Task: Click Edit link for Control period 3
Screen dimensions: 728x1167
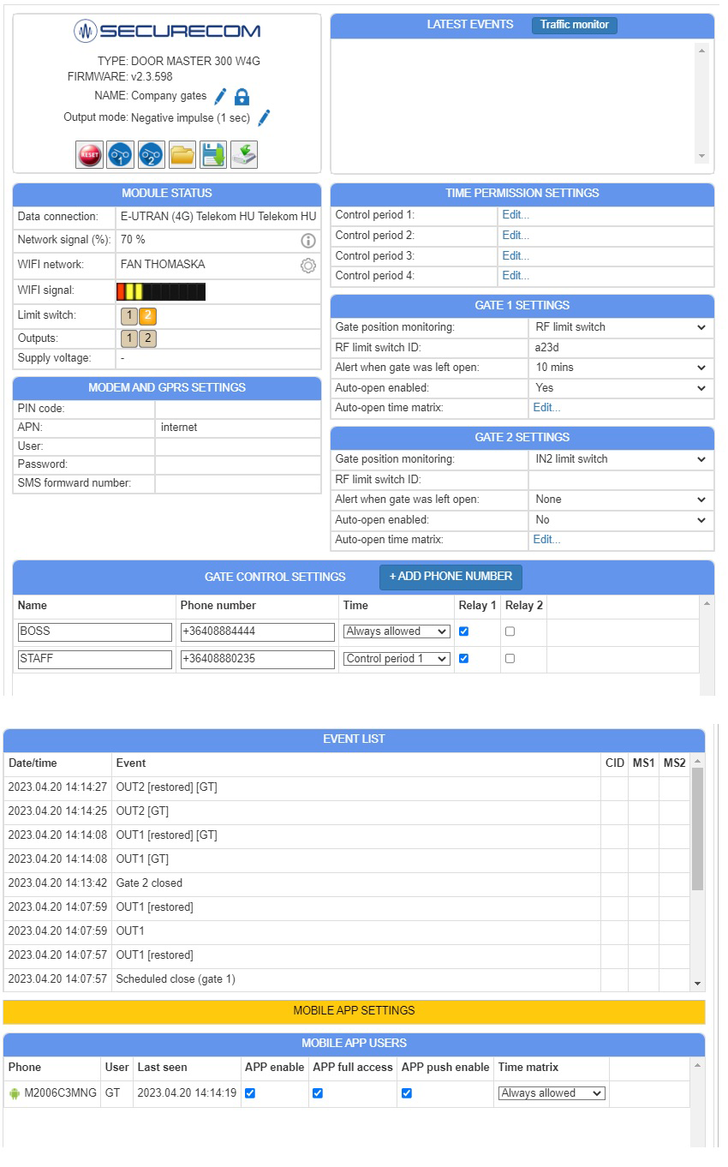Action: pyautogui.click(x=516, y=256)
